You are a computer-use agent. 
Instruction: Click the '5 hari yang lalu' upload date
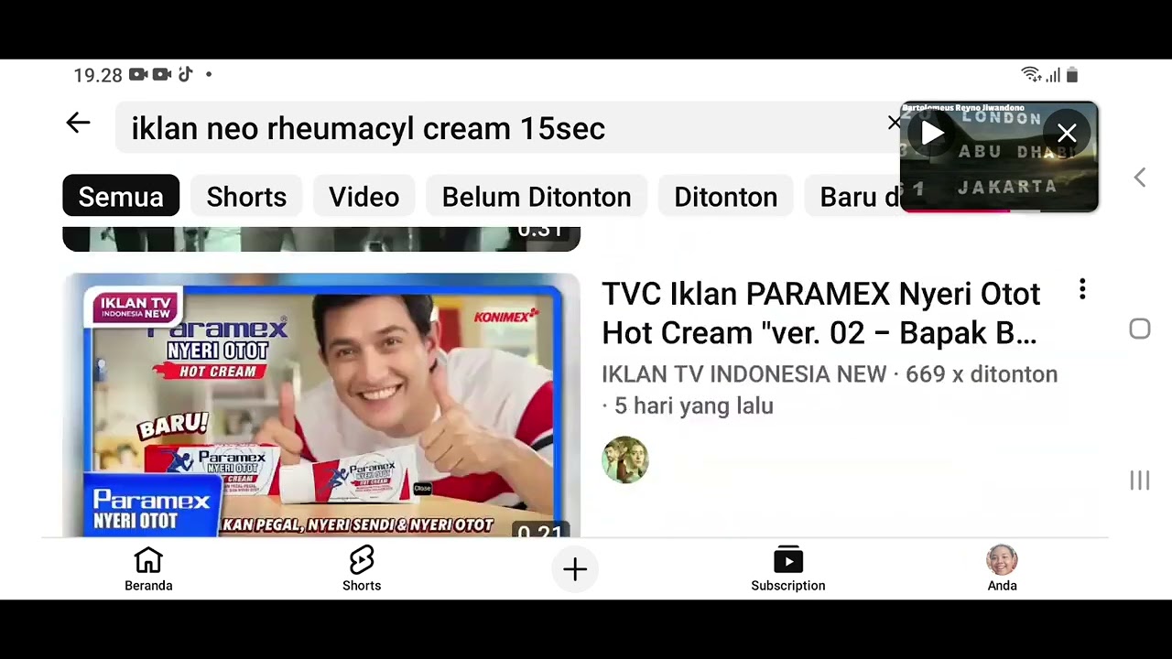coord(694,406)
